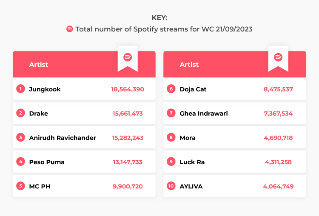Click the Artist header in right table
The image size is (319, 216).
[x=189, y=65]
